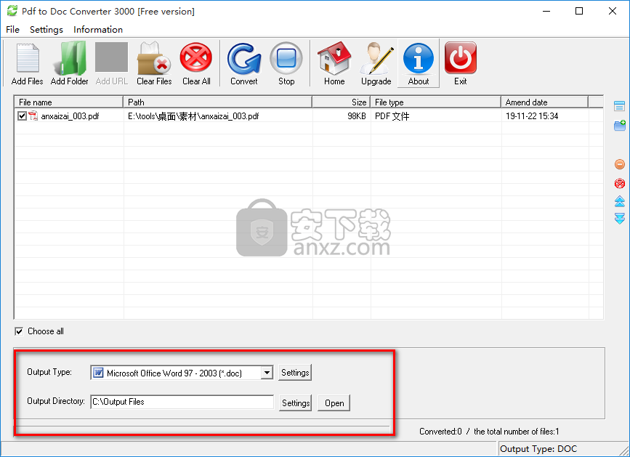Click the Settings button beside Output Type
The width and height of the screenshot is (630, 457).
[295, 373]
